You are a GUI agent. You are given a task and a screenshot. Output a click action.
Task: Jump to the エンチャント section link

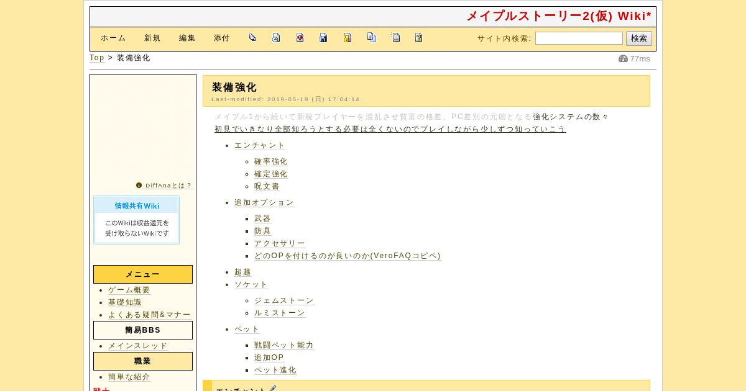260,145
